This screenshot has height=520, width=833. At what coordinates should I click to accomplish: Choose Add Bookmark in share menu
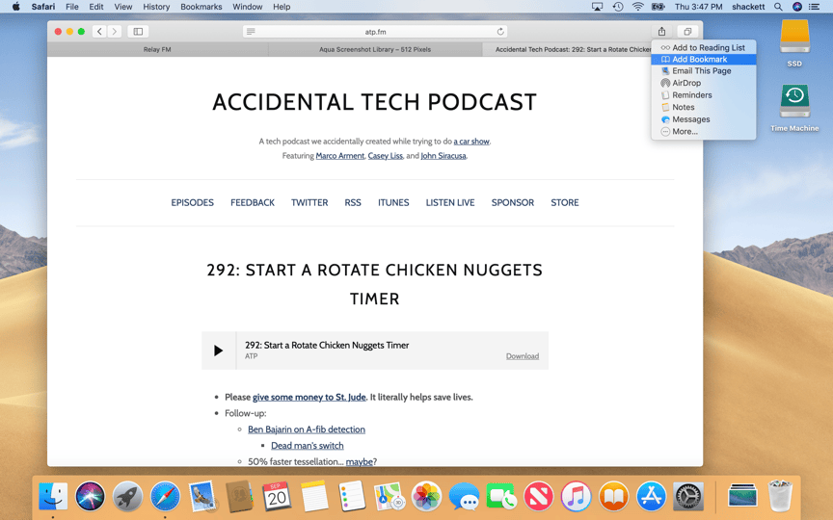pyautogui.click(x=704, y=60)
